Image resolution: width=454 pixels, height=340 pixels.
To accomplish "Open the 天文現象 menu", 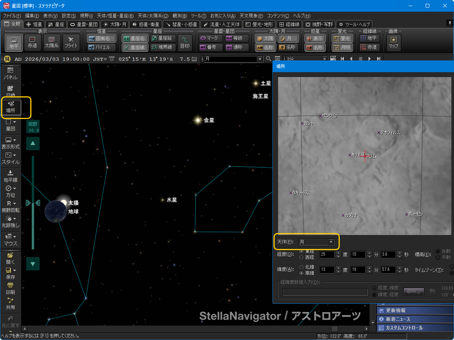I will (251, 16).
